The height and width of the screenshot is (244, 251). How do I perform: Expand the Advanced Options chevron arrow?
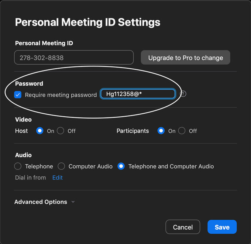(x=73, y=202)
